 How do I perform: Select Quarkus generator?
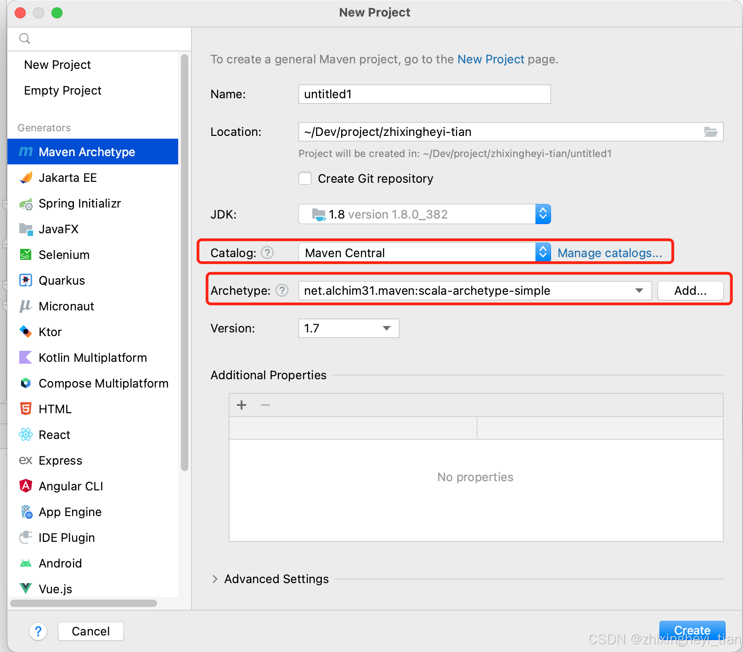(x=93, y=281)
